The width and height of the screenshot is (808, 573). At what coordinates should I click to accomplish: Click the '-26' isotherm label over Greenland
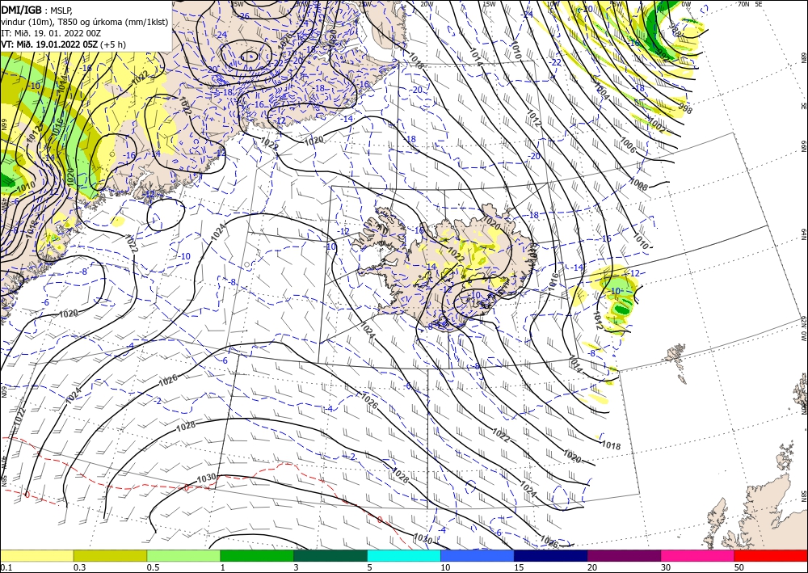(x=244, y=16)
